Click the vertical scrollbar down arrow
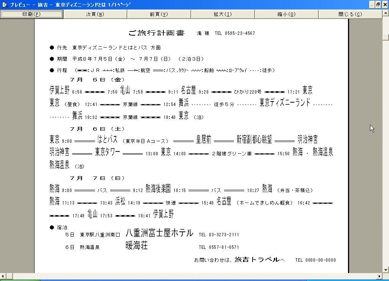This screenshot has width=389, height=281. click(x=386, y=270)
